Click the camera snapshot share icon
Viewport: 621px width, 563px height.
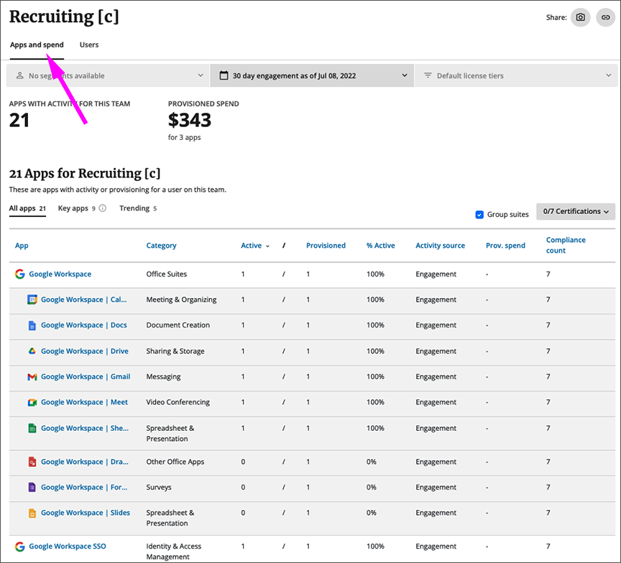(x=580, y=17)
